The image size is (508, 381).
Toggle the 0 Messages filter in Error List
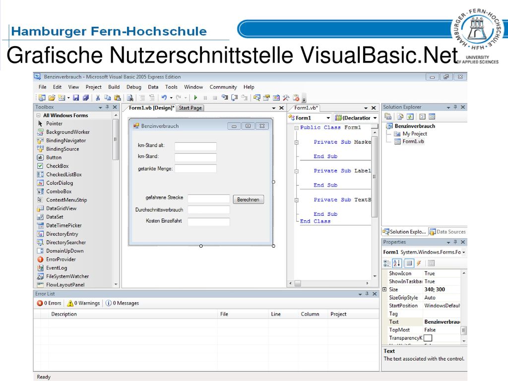(122, 303)
